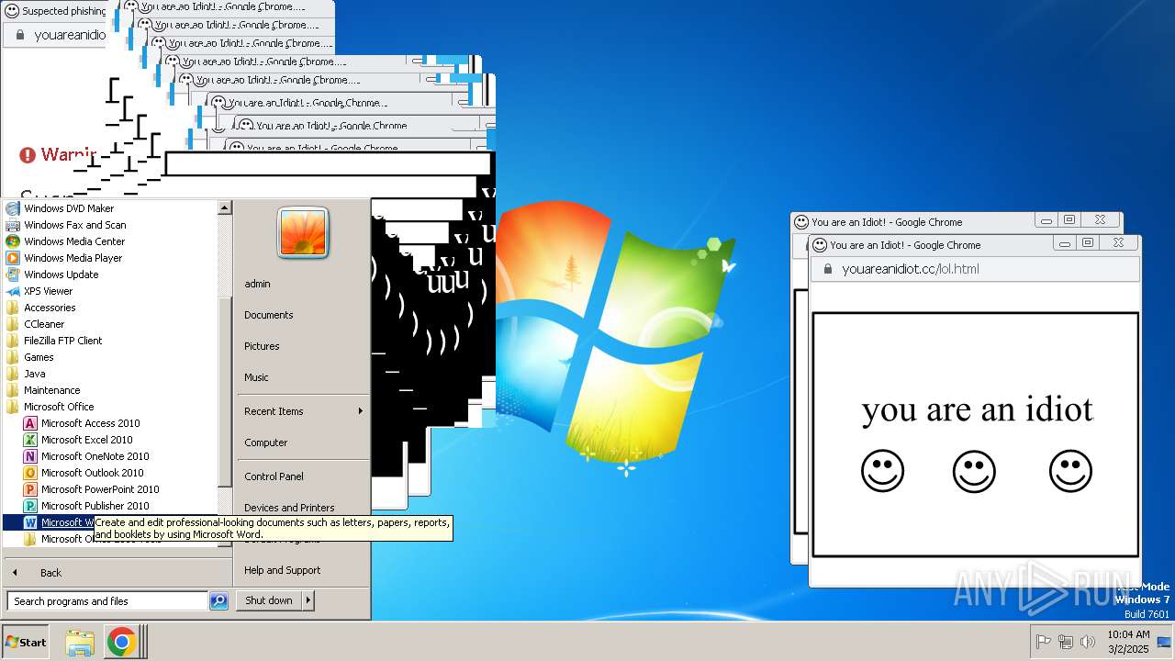1175x661 pixels.
Task: Expand the CCleaner folder
Action: point(44,324)
